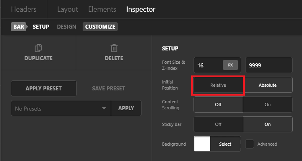Change the PX font size unit
The width and height of the screenshot is (302, 161).
pyautogui.click(x=230, y=65)
